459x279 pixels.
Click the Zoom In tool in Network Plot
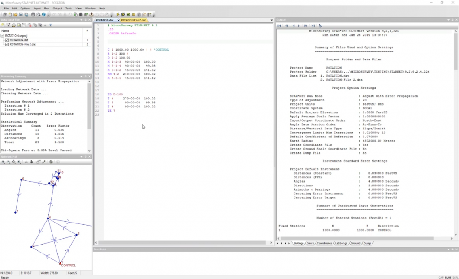[4, 162]
